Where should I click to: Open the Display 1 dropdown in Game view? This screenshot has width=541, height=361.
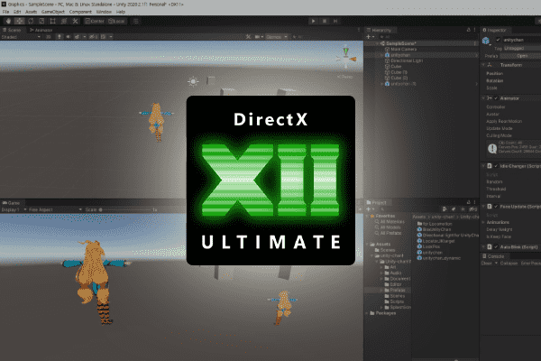click(x=14, y=209)
